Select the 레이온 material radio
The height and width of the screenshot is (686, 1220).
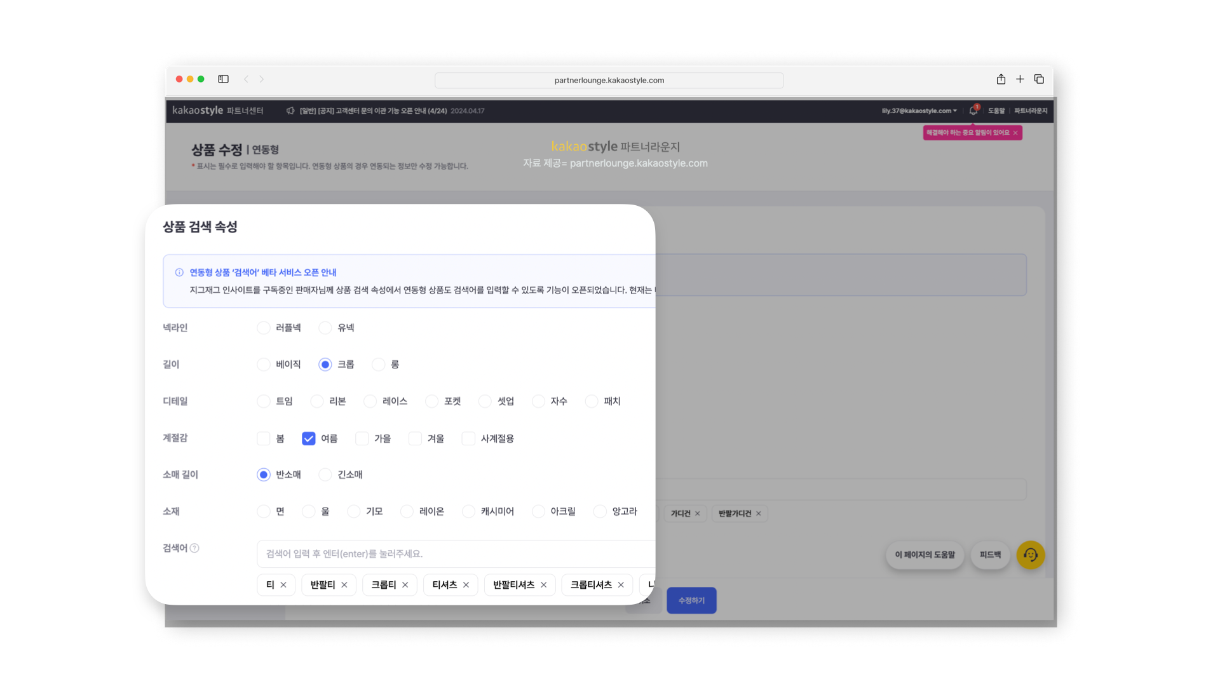(407, 511)
